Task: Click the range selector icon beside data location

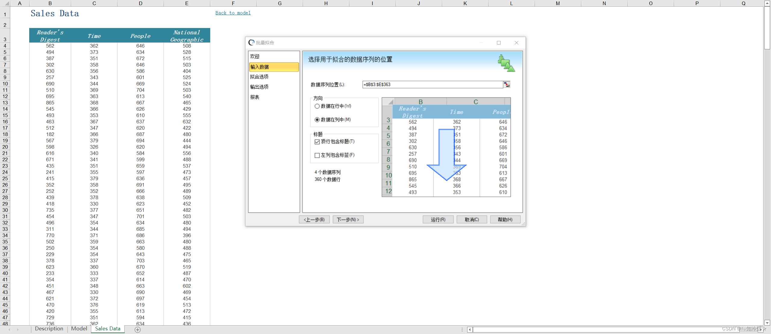Action: pyautogui.click(x=507, y=85)
